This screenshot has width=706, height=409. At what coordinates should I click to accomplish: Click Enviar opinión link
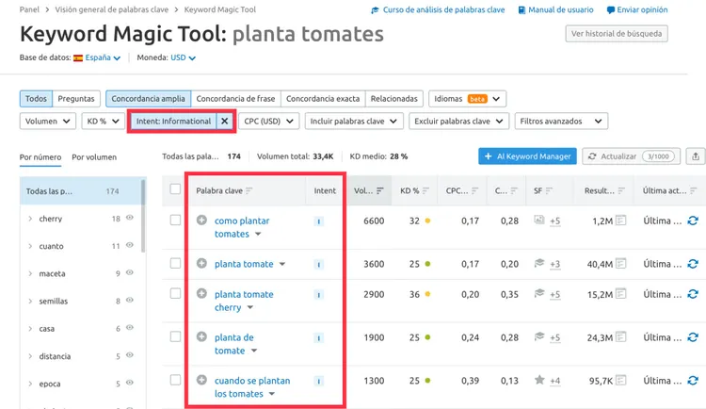click(637, 10)
